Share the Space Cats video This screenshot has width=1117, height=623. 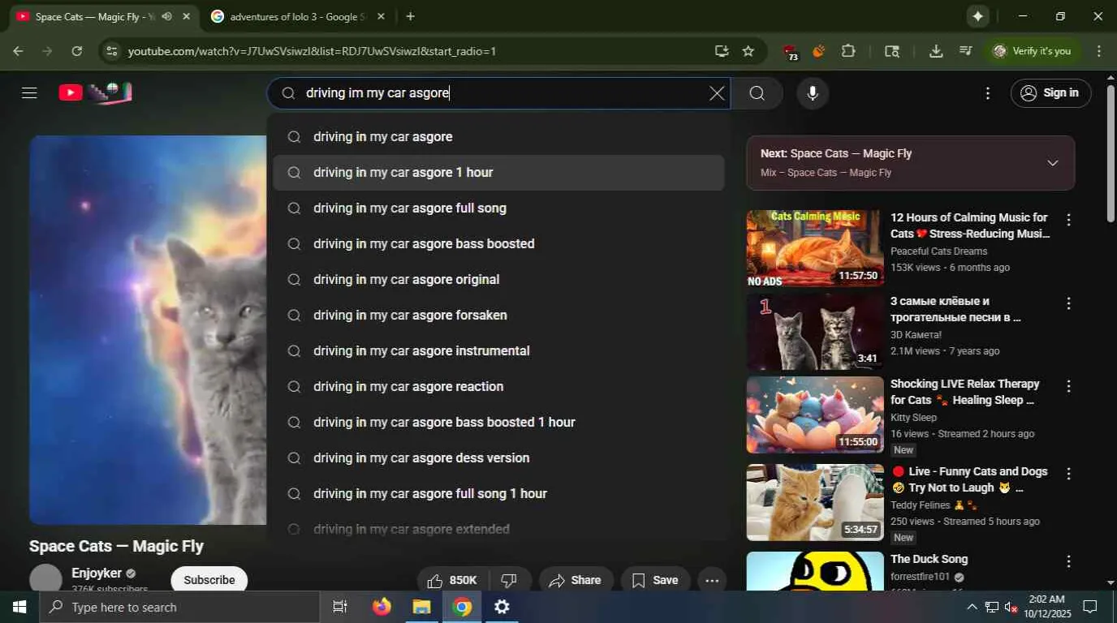(x=576, y=580)
